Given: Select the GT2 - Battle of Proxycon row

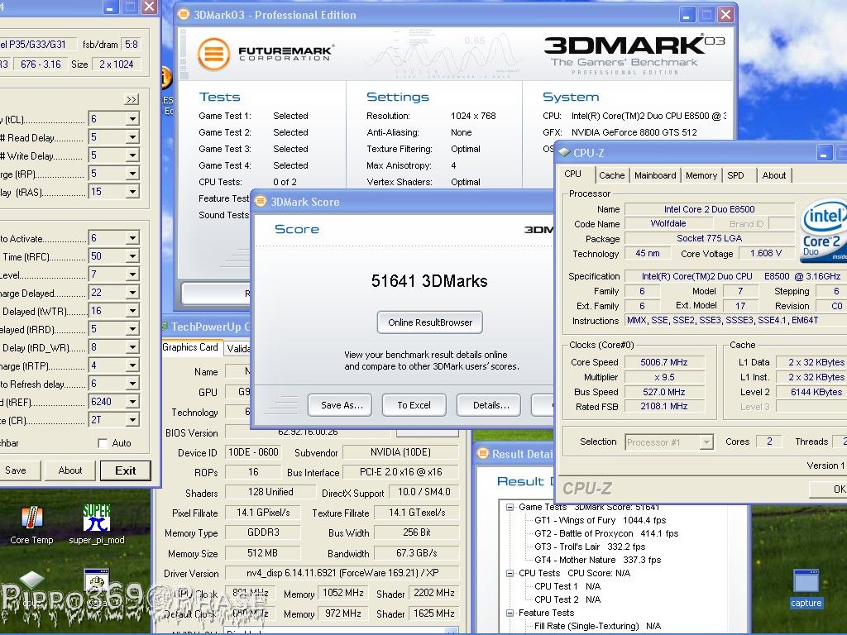Looking at the screenshot, I should (x=606, y=533).
